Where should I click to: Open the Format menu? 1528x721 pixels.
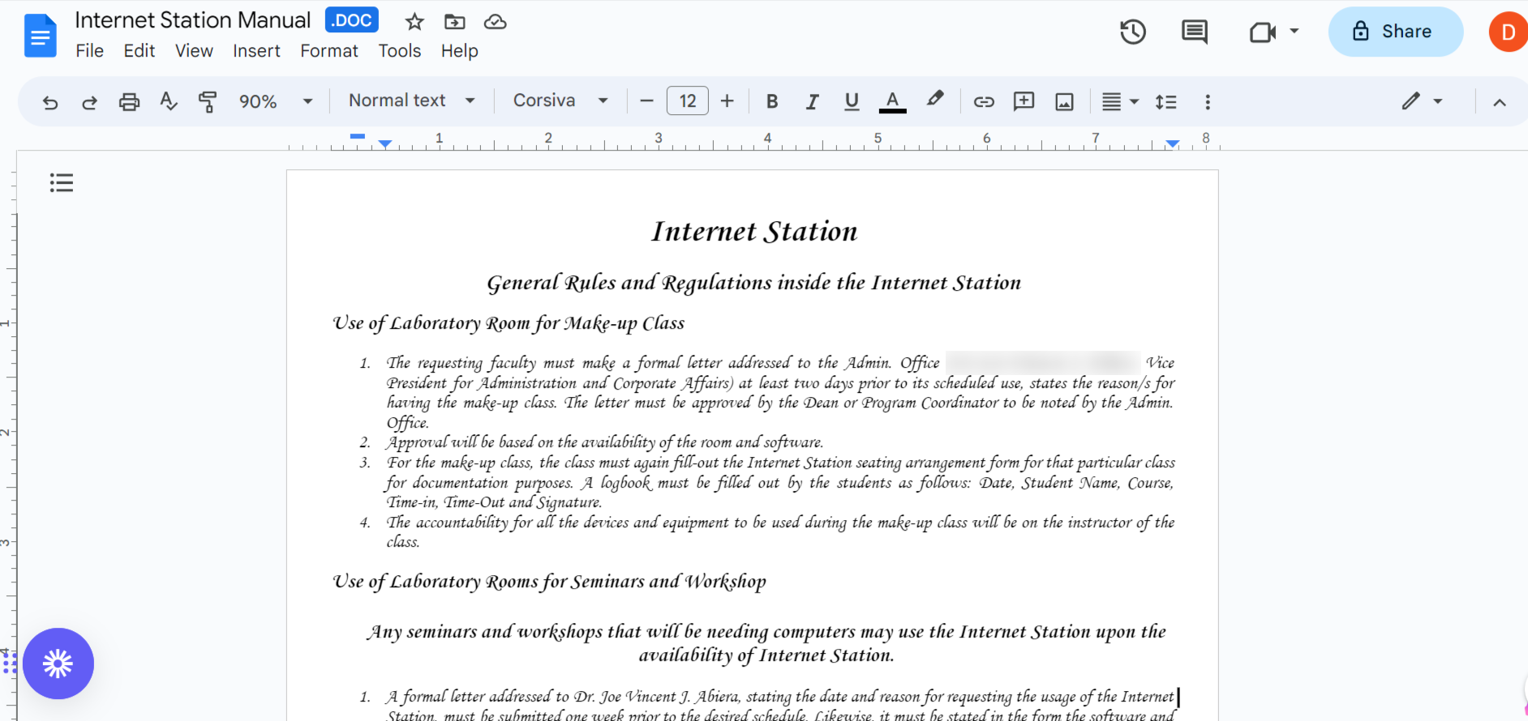328,51
